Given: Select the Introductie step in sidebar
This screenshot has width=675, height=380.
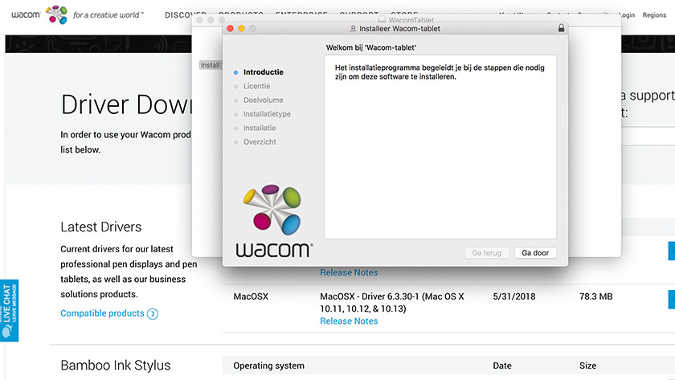Looking at the screenshot, I should click(x=263, y=72).
